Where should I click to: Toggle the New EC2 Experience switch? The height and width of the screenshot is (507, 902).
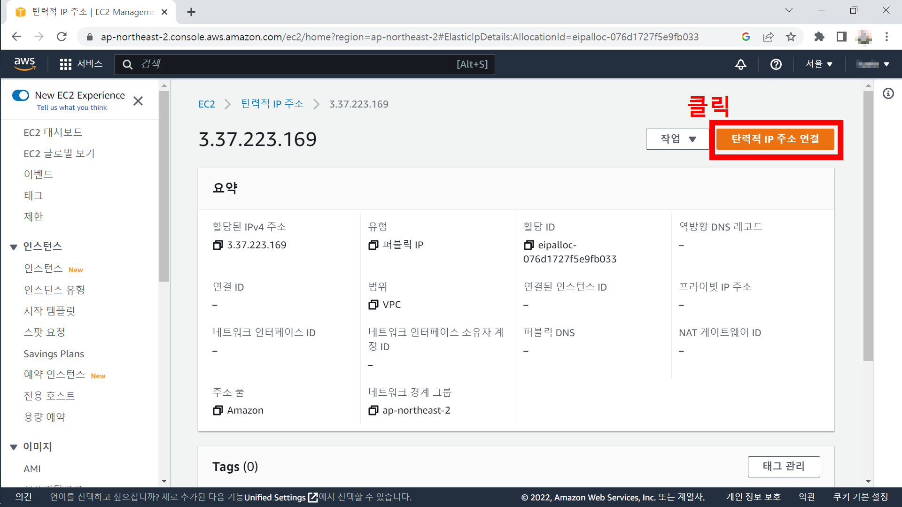pyautogui.click(x=21, y=95)
